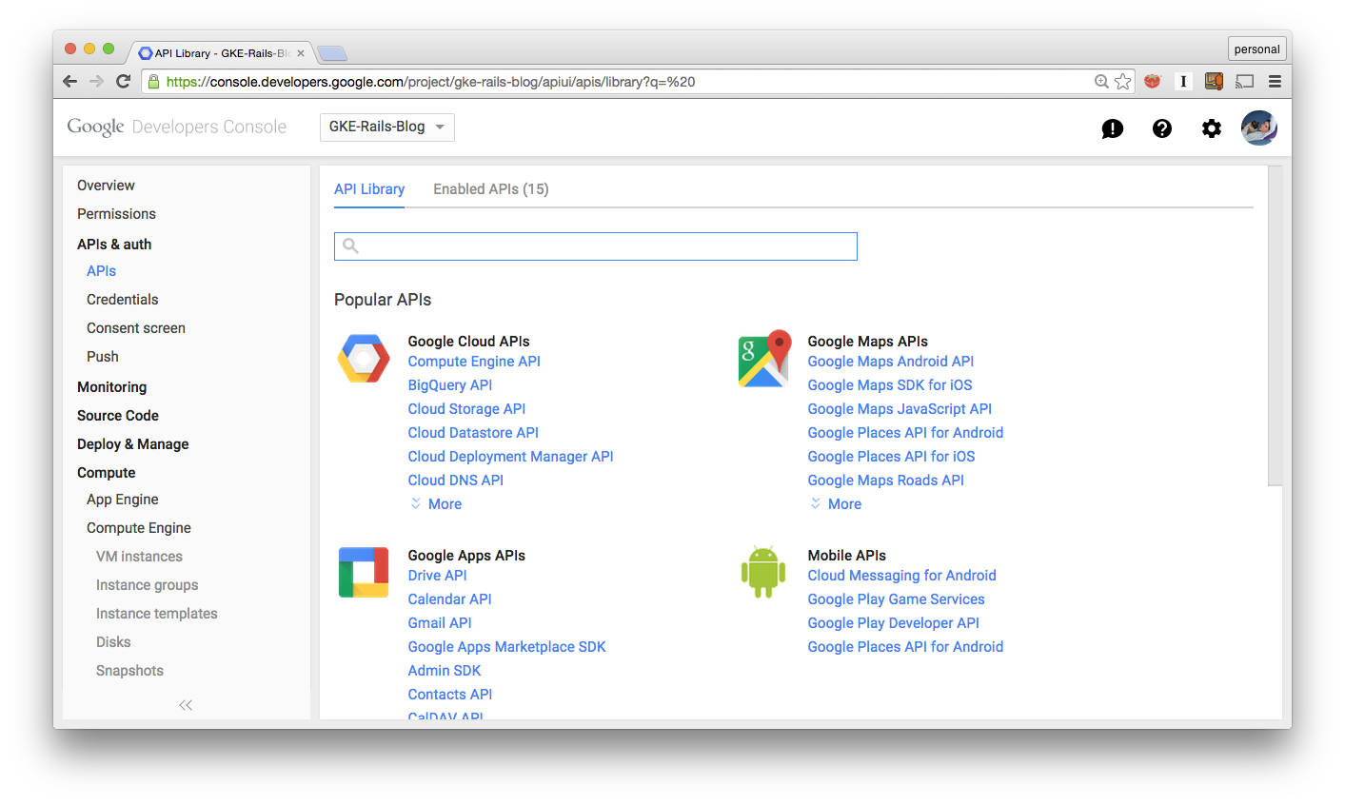Open console settings with the gear icon
The image size is (1345, 805).
click(1211, 128)
